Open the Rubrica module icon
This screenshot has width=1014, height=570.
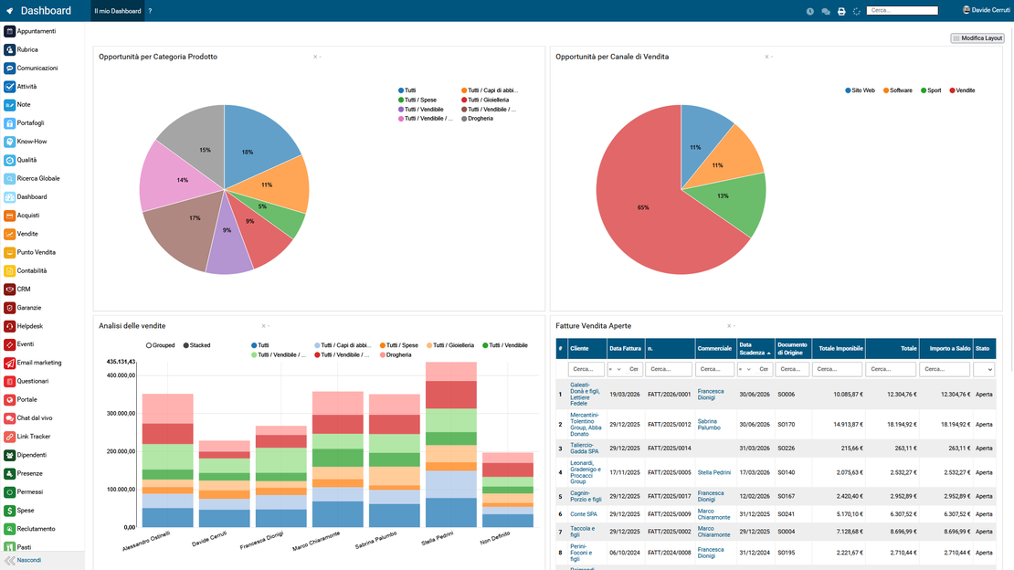tap(10, 50)
